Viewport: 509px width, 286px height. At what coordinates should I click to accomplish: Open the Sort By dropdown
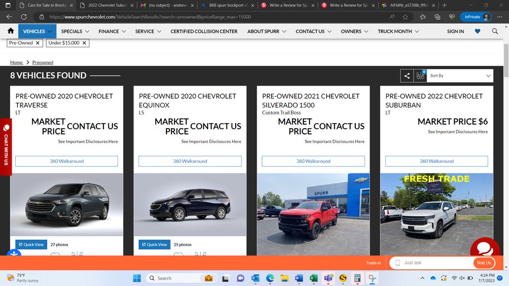pyautogui.click(x=460, y=76)
